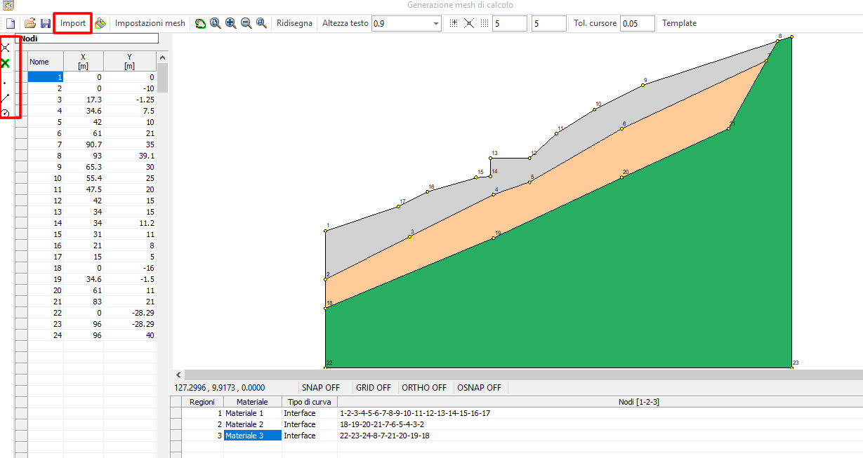
Task: Toggle the dotted grid display icon
Action: click(484, 23)
